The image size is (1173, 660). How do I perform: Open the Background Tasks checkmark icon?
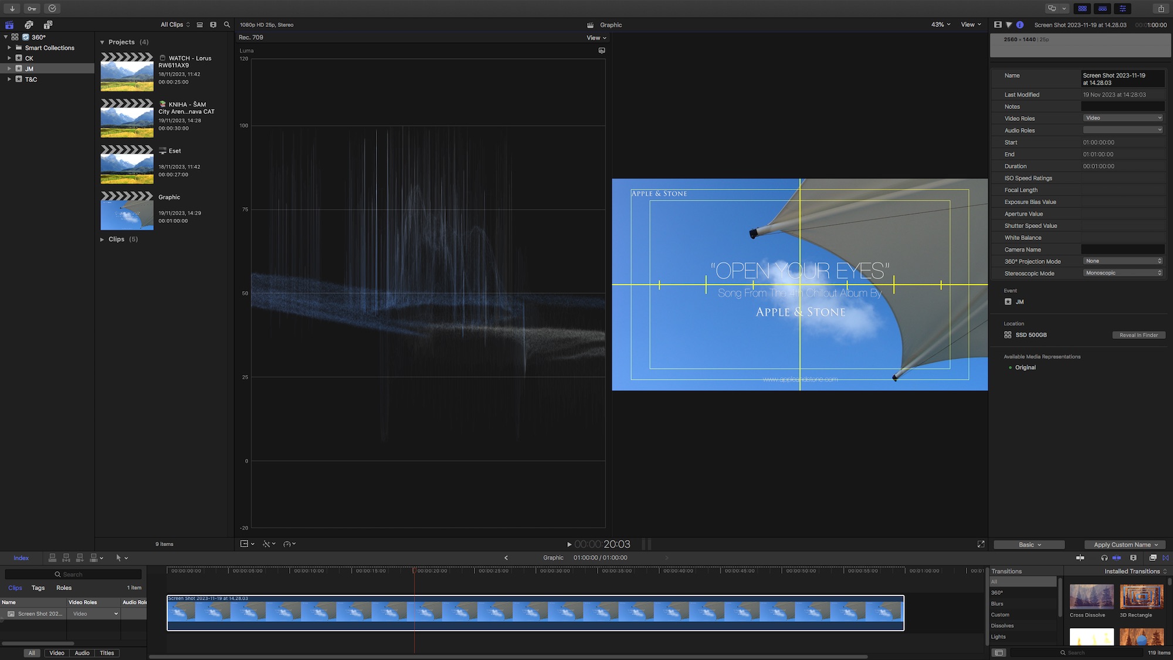[x=52, y=8]
